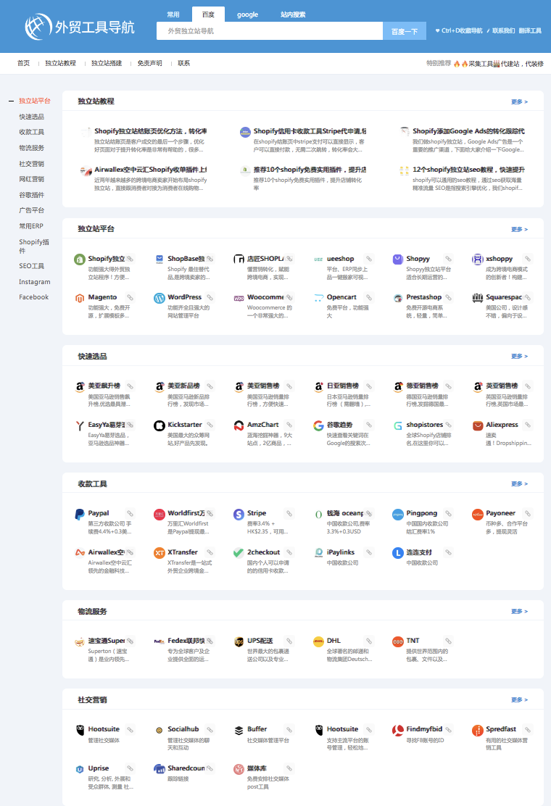The height and width of the screenshot is (806, 551).
Task: Select the TNT logo icon
Action: [x=398, y=641]
